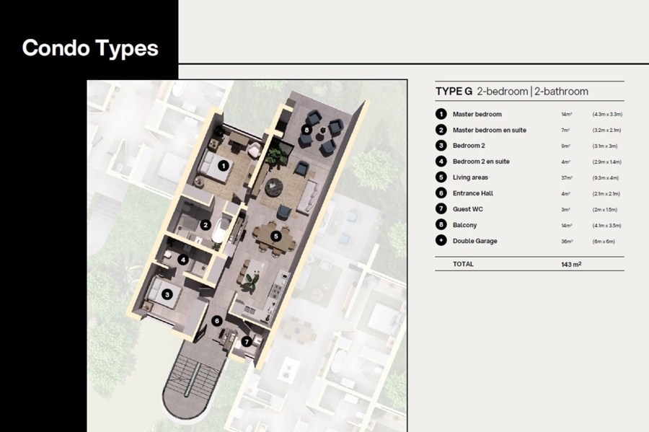
Task: Click the "(9.3m x 4m)" Living areas dimensions
Action: [x=606, y=178]
